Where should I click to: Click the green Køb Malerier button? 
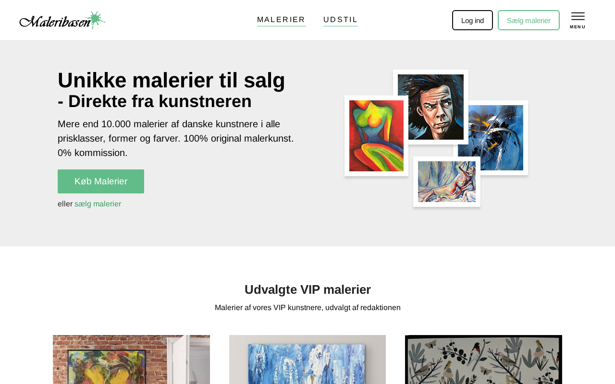point(101,181)
